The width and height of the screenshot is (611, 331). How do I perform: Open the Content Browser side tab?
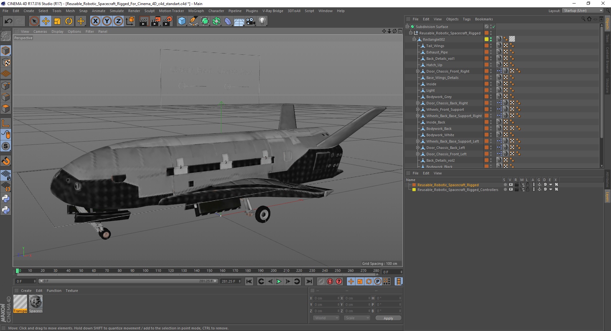click(607, 60)
